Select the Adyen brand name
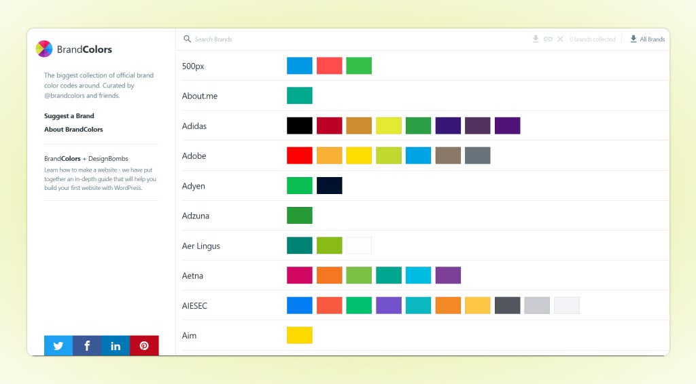This screenshot has height=384, width=696. [194, 186]
